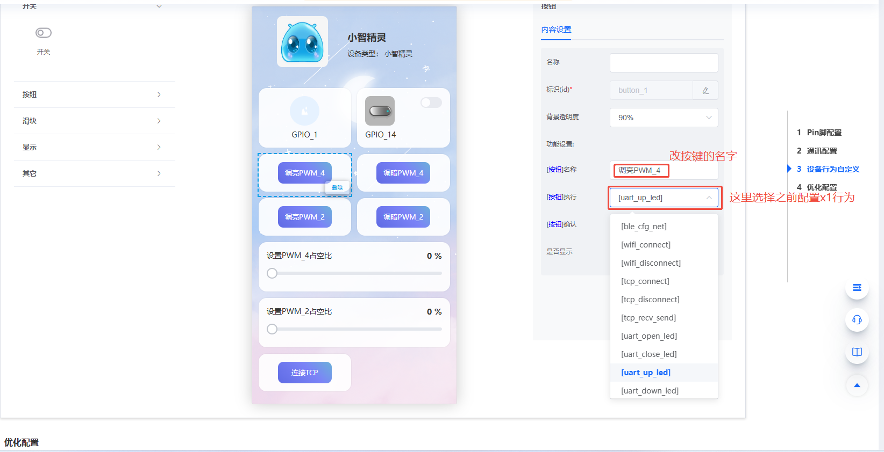Click the 名称 input field
Viewport: 884px width, 452px height.
coord(664,63)
